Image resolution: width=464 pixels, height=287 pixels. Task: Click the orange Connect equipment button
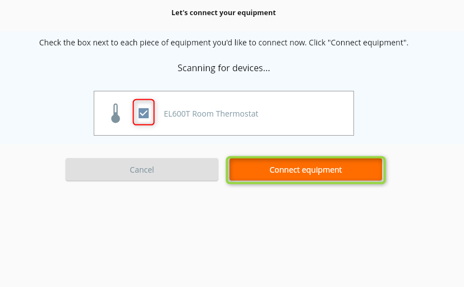click(x=305, y=170)
